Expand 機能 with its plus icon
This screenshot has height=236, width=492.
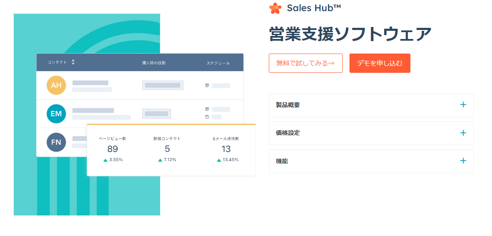[x=463, y=161]
